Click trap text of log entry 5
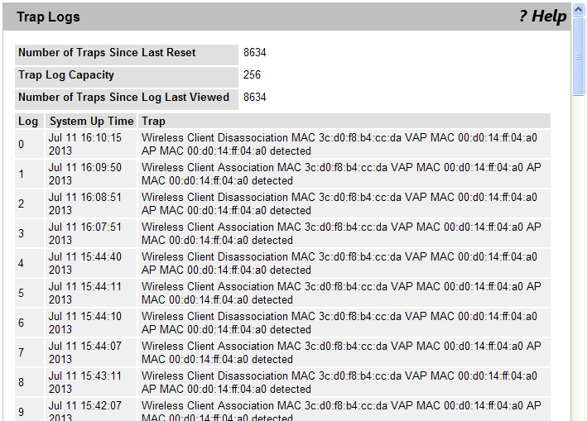Image resolution: width=587 pixels, height=421 pixels. click(x=341, y=293)
